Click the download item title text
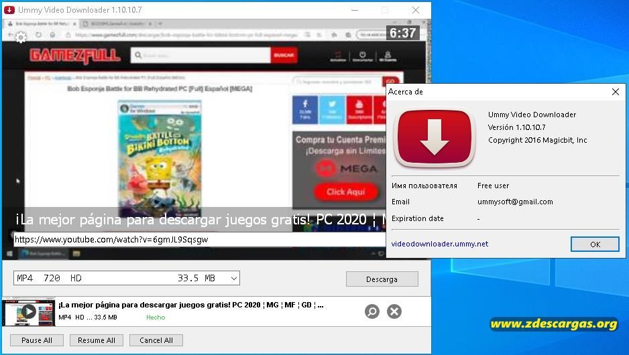The width and height of the screenshot is (629, 355). [x=191, y=305]
